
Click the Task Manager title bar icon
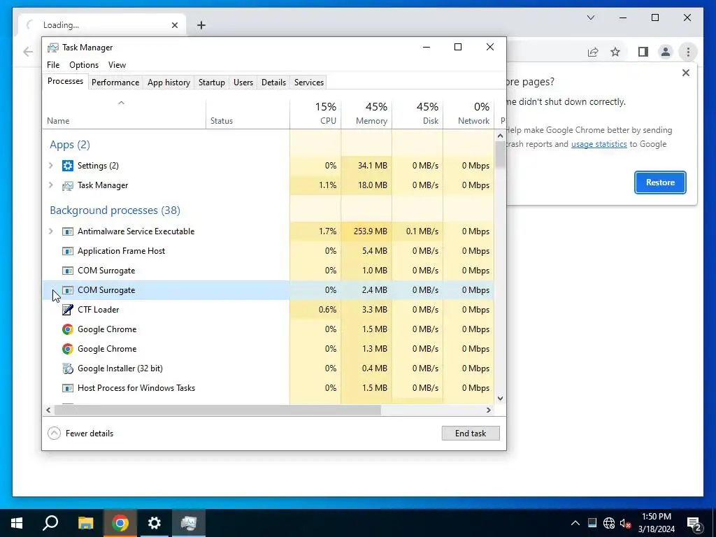pos(53,48)
